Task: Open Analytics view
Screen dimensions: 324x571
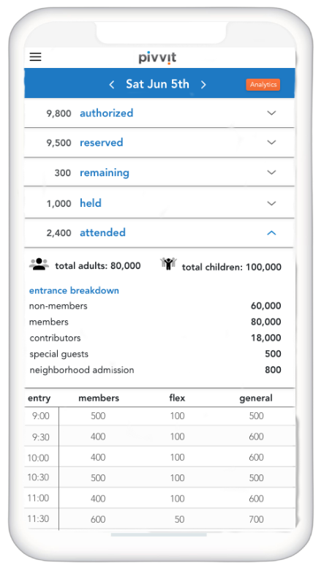Action: tap(263, 85)
